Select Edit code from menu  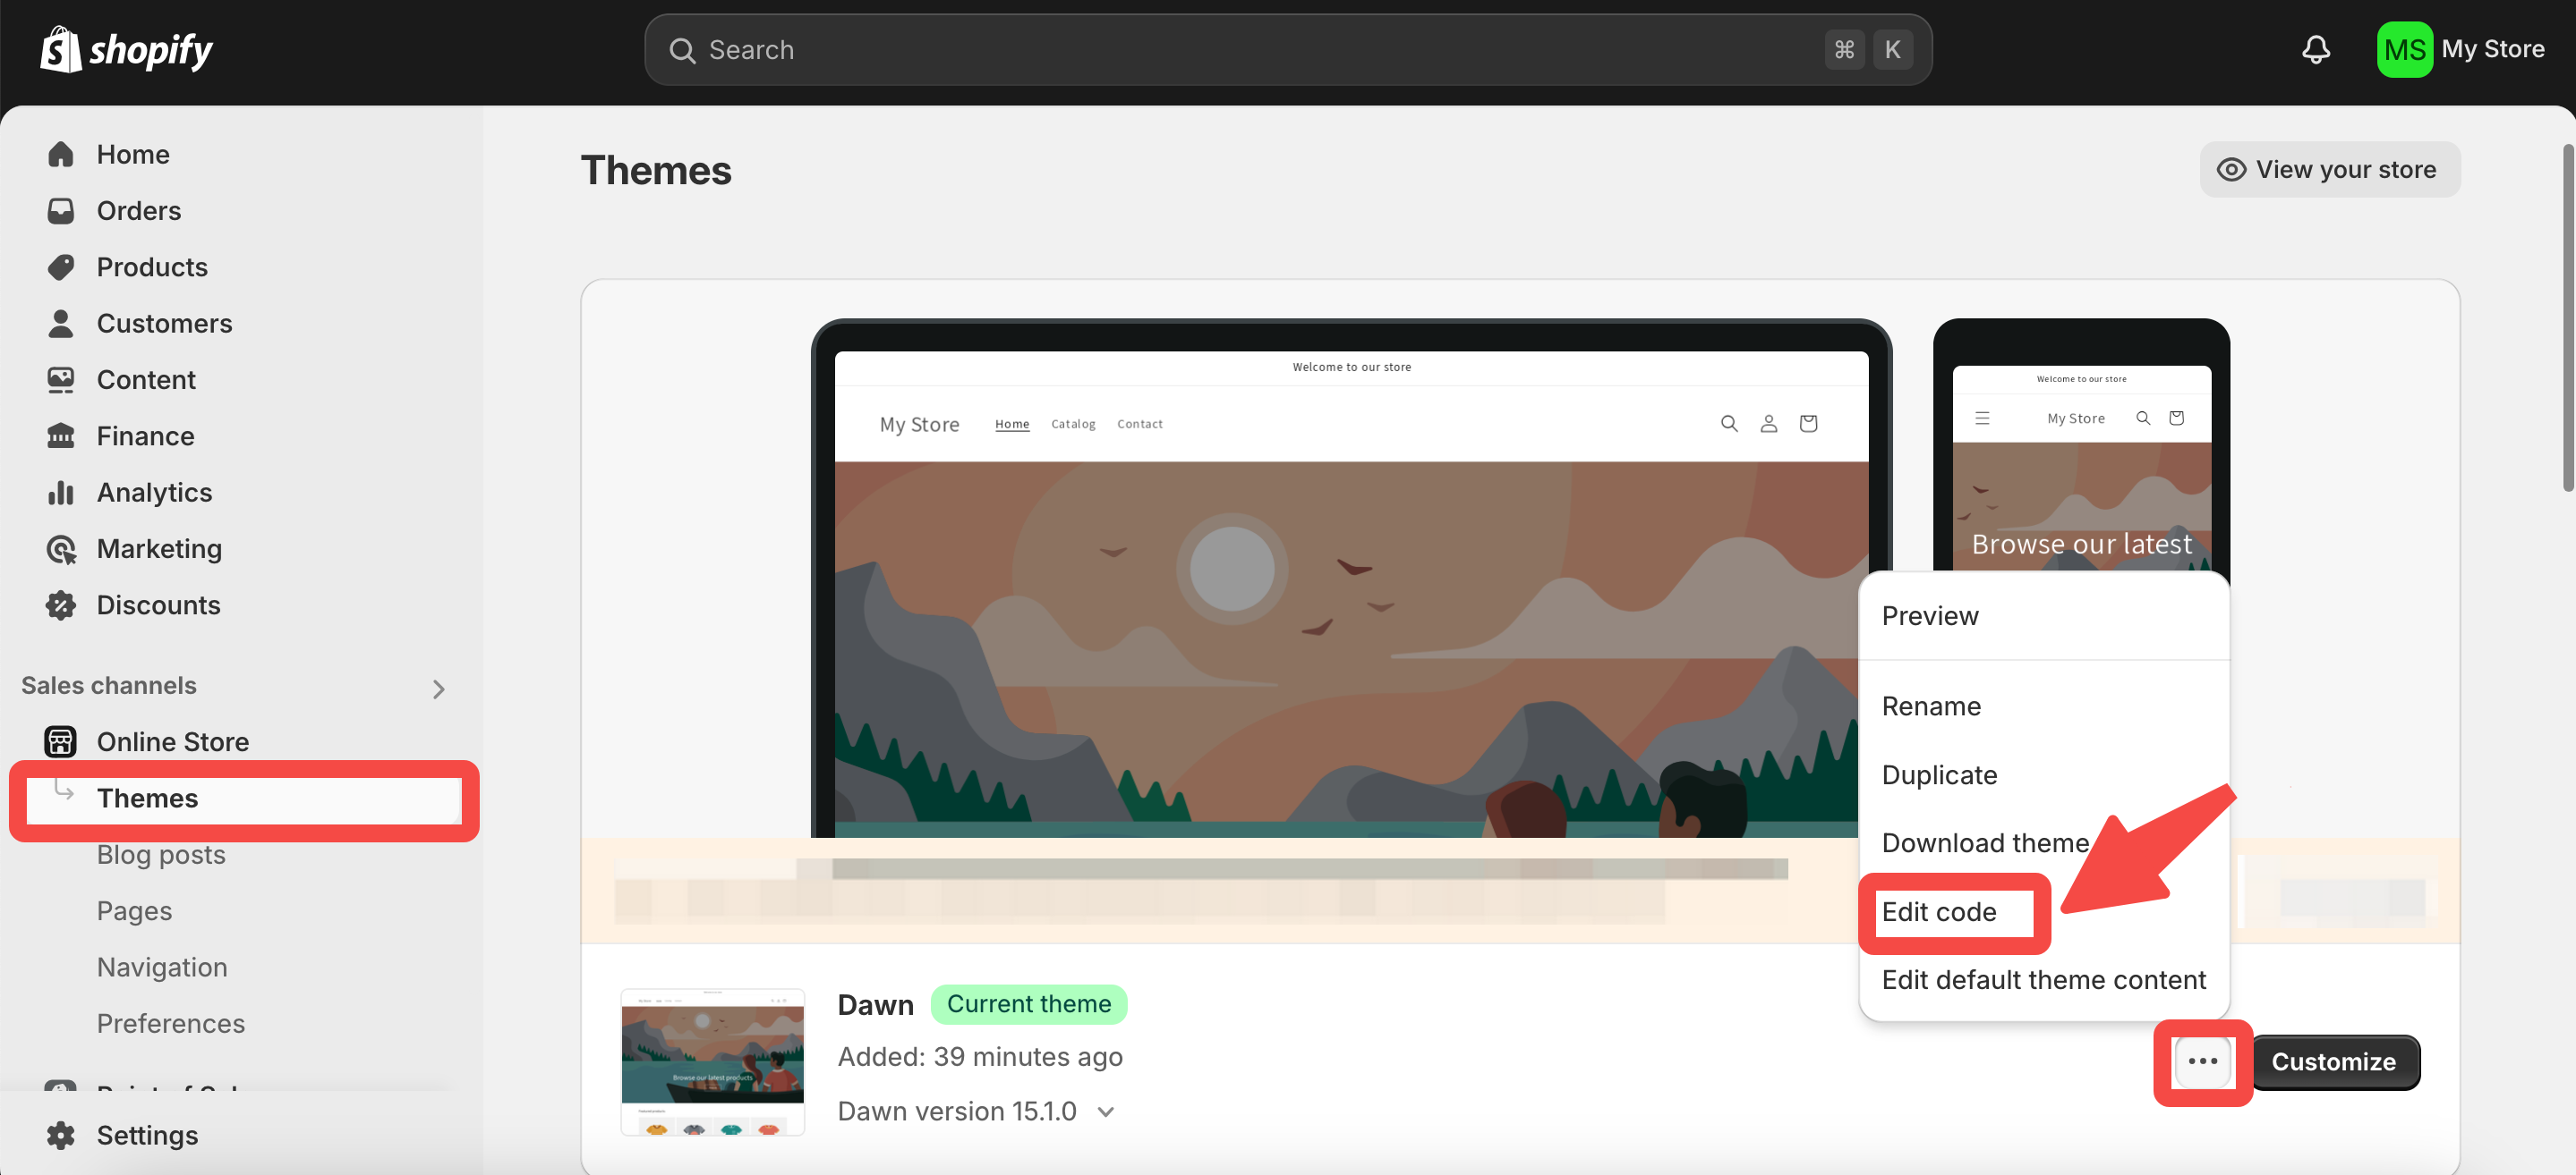(x=1939, y=911)
